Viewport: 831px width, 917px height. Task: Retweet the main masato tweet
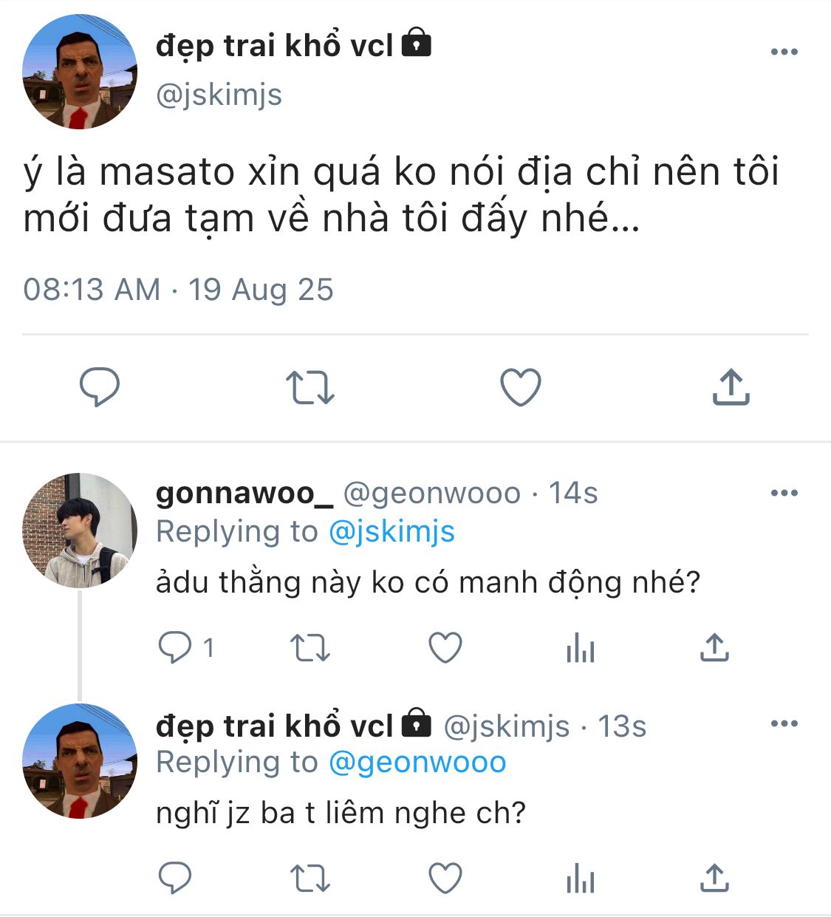pyautogui.click(x=310, y=388)
